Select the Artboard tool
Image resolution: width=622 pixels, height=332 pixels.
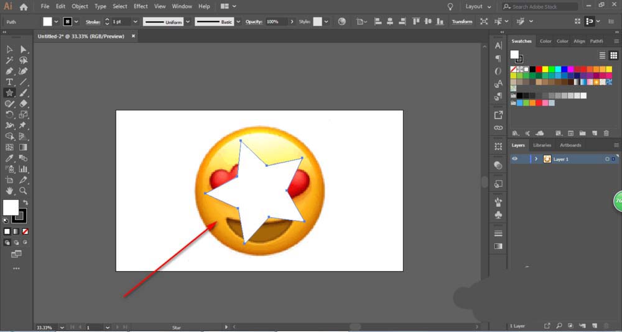[9, 180]
